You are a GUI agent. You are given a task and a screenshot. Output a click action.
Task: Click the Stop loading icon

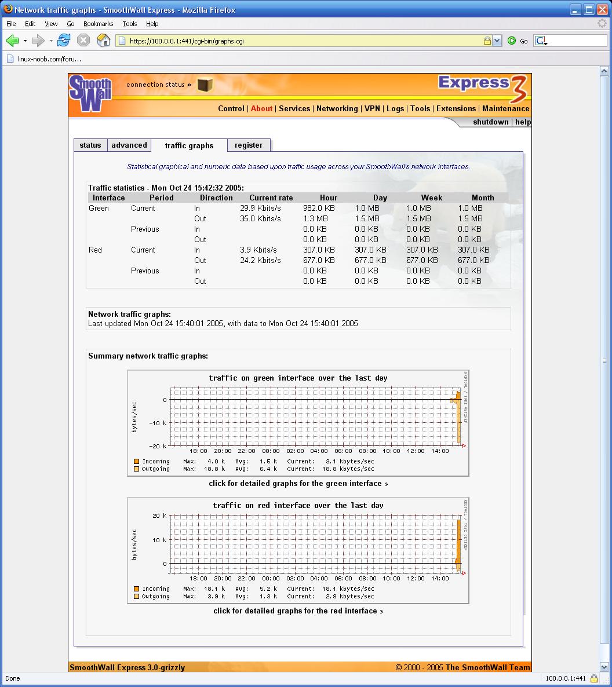point(83,41)
